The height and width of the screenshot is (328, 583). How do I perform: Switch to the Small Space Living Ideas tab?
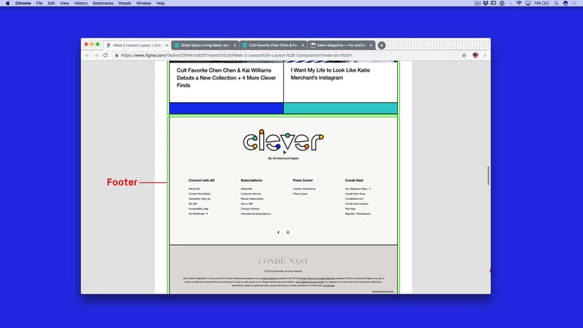click(205, 45)
